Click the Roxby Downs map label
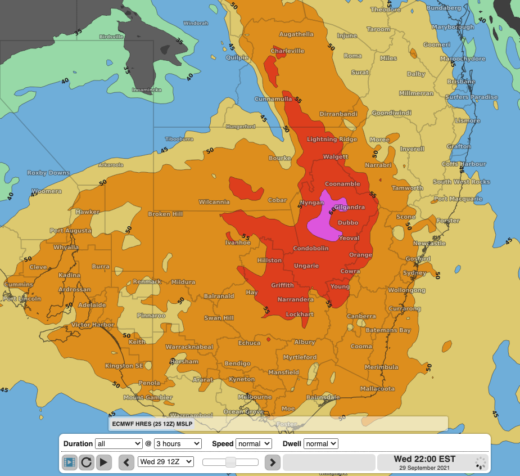 [48, 173]
